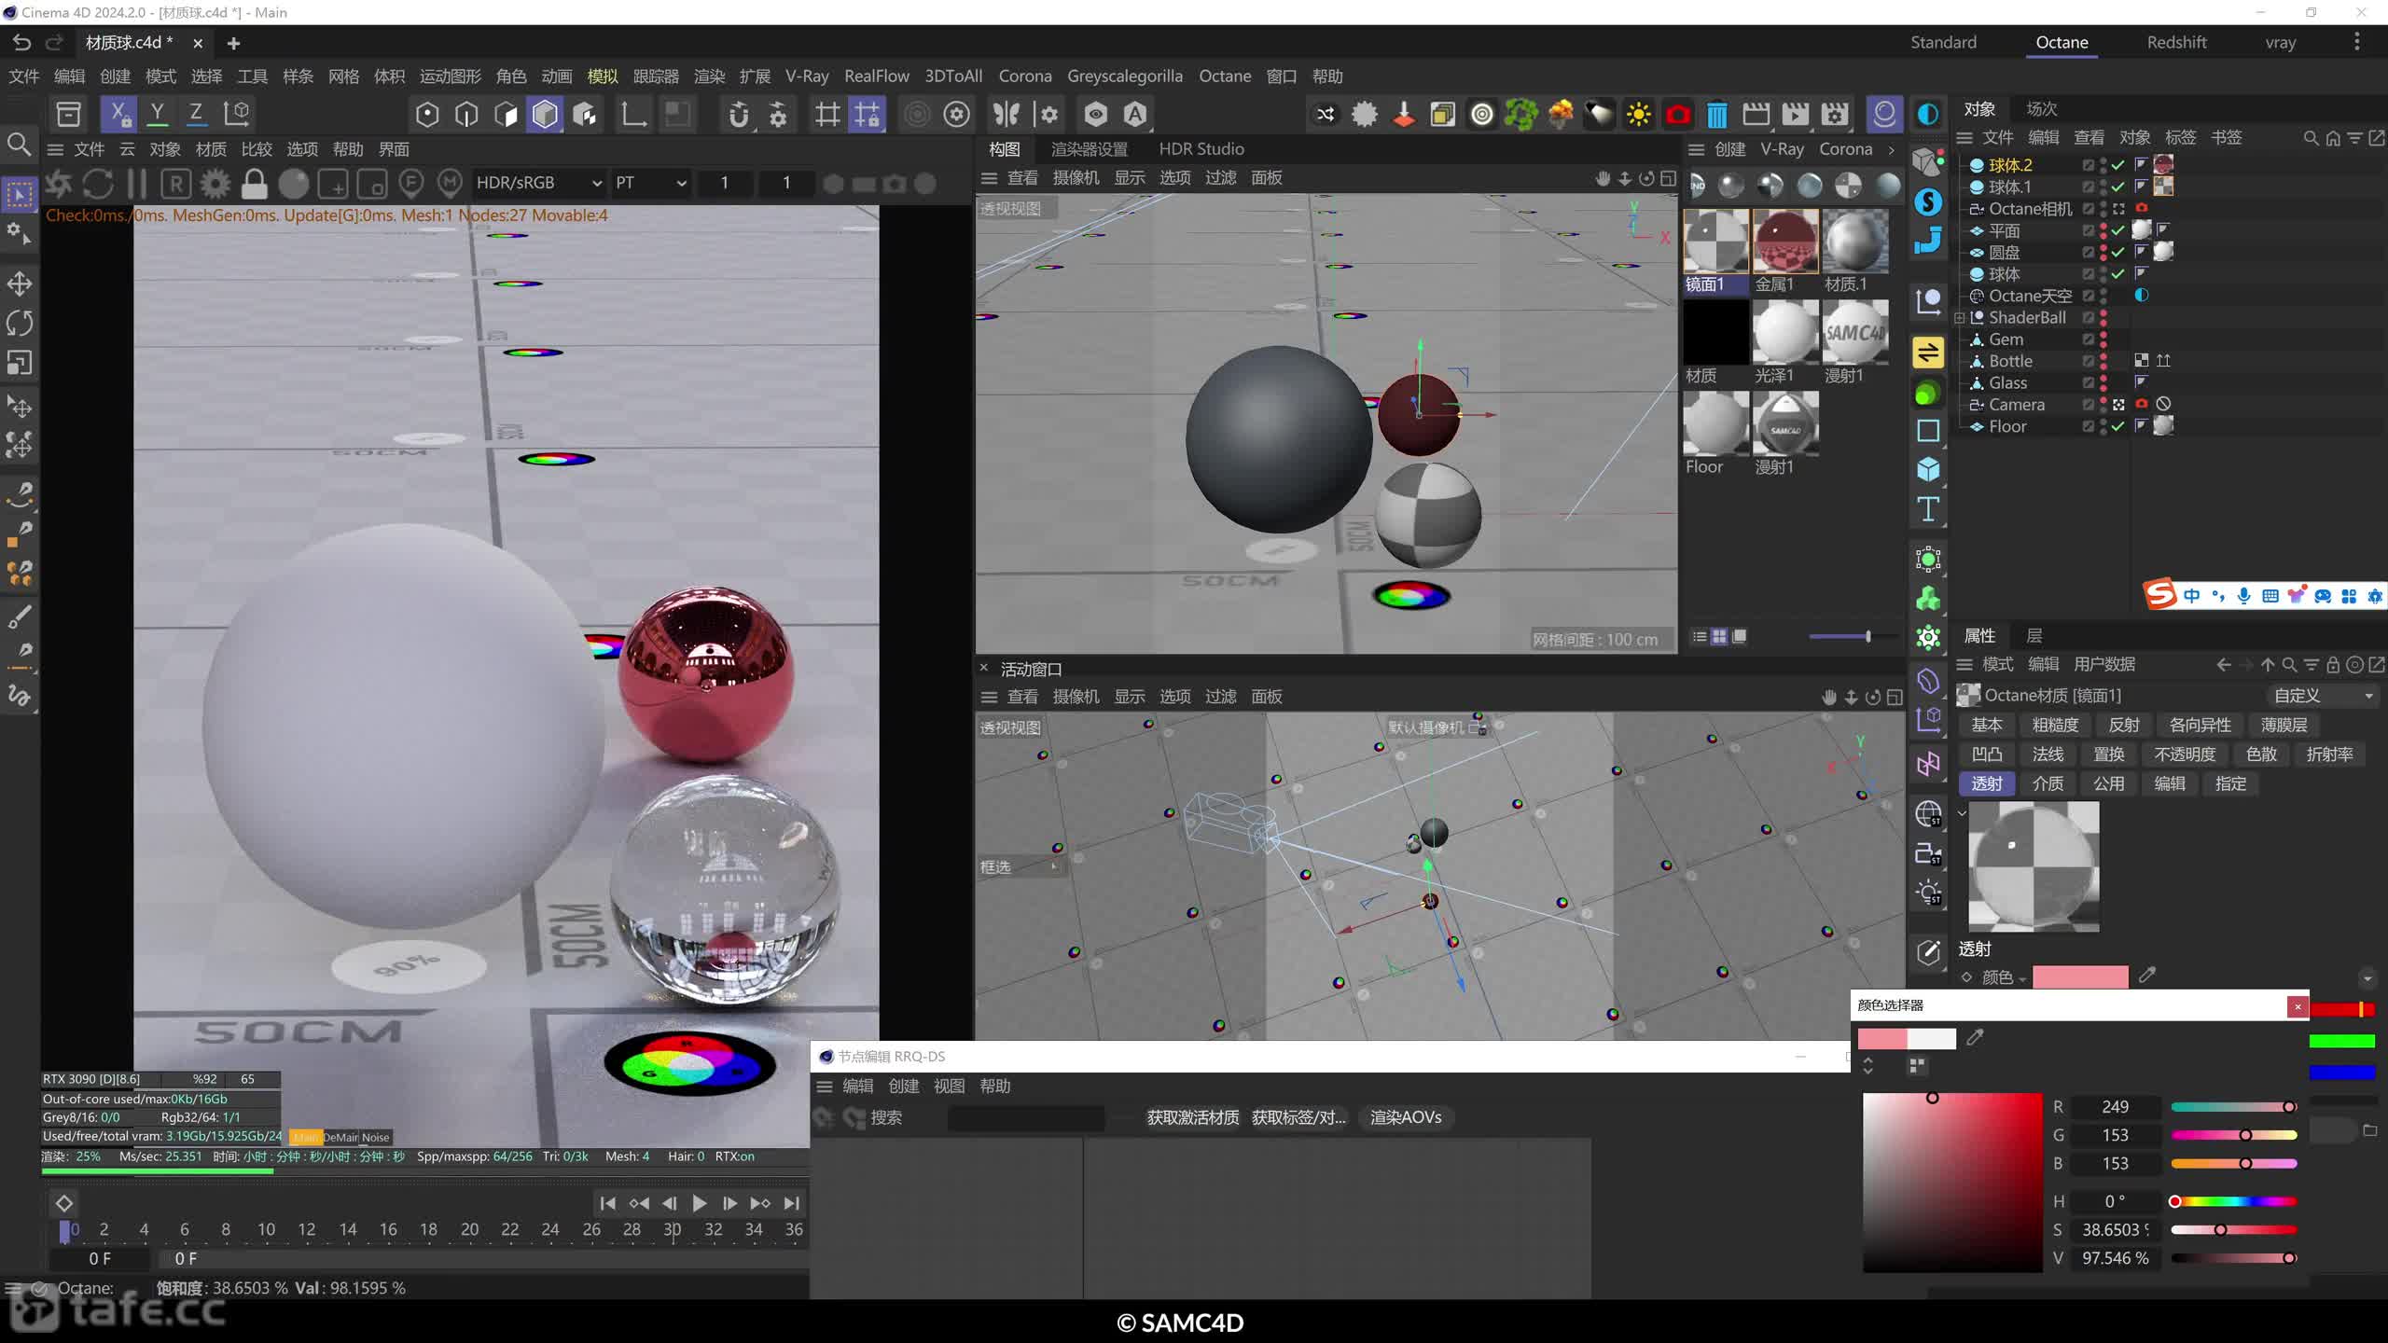Select the cube primitive icon in right strip
The height and width of the screenshot is (1343, 2388).
pyautogui.click(x=1928, y=469)
